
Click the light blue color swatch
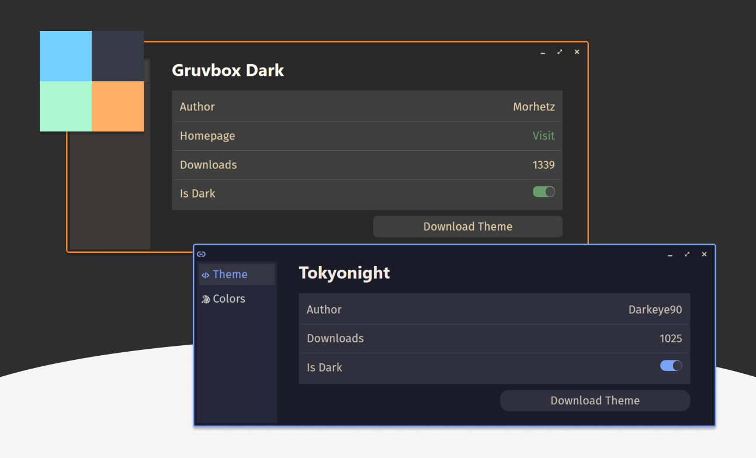(x=65, y=55)
